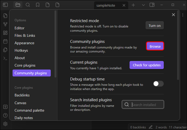Open more options vertical dots menu

point(183,15)
